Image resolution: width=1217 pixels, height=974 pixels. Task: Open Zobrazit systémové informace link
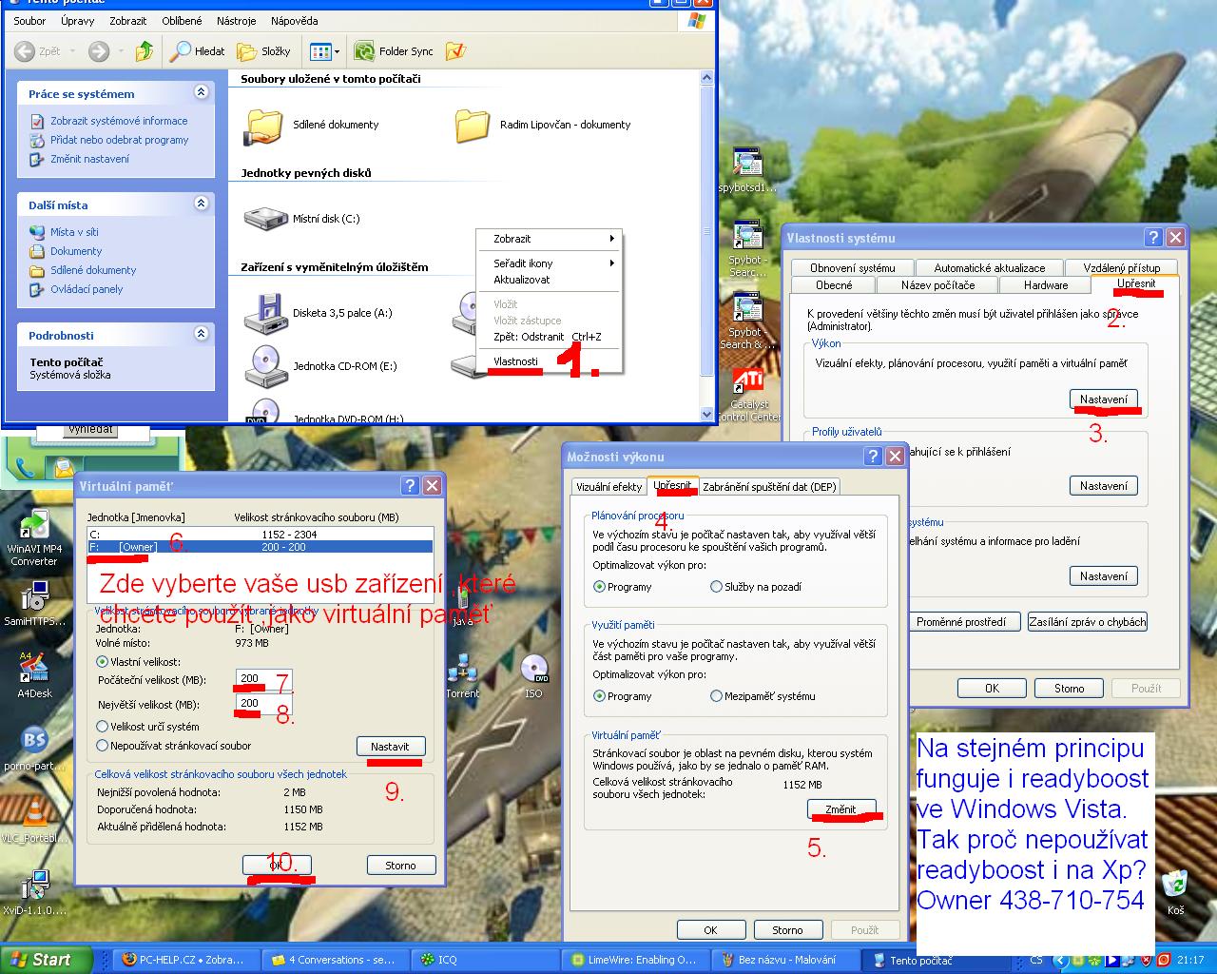click(x=119, y=121)
